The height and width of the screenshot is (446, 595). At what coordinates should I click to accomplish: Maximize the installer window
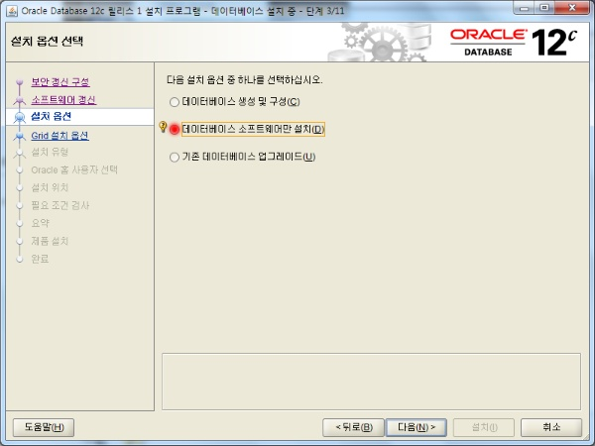click(x=544, y=8)
